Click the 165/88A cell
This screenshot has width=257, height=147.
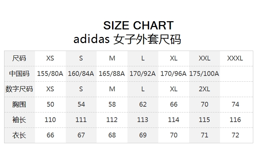click(x=112, y=73)
